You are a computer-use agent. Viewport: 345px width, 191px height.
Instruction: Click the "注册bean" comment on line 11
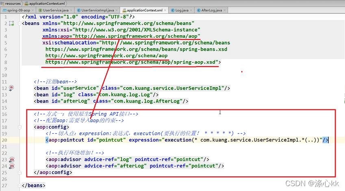pos(55,82)
